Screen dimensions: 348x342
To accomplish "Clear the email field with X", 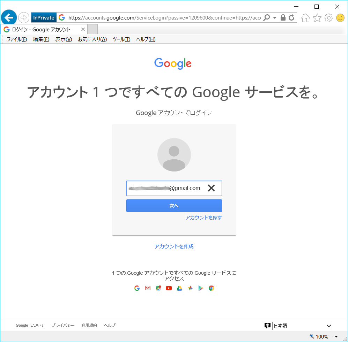I will coord(211,188).
